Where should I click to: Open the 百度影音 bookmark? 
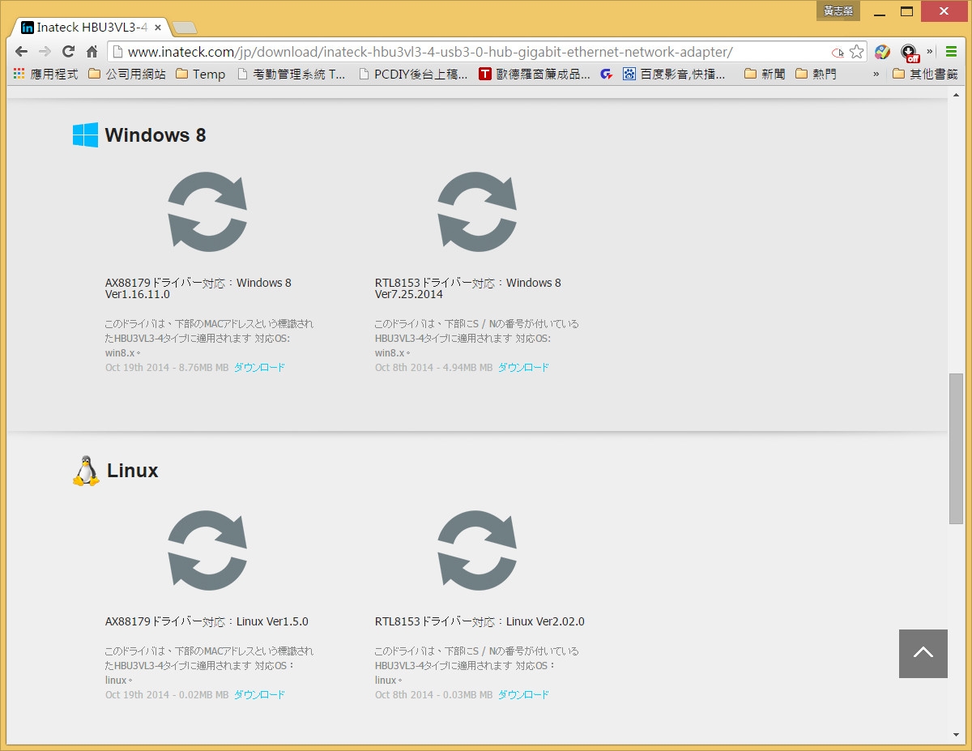674,74
